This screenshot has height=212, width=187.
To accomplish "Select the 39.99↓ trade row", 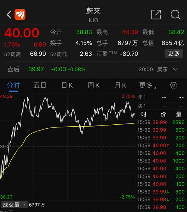I will (161, 192).
